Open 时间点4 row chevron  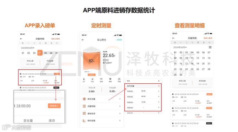(159, 107)
